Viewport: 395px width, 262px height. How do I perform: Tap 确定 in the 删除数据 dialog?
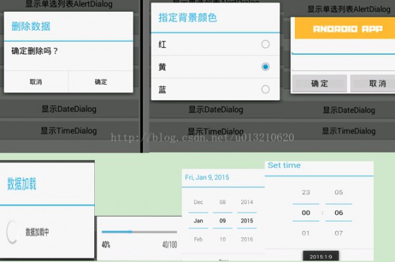point(101,82)
